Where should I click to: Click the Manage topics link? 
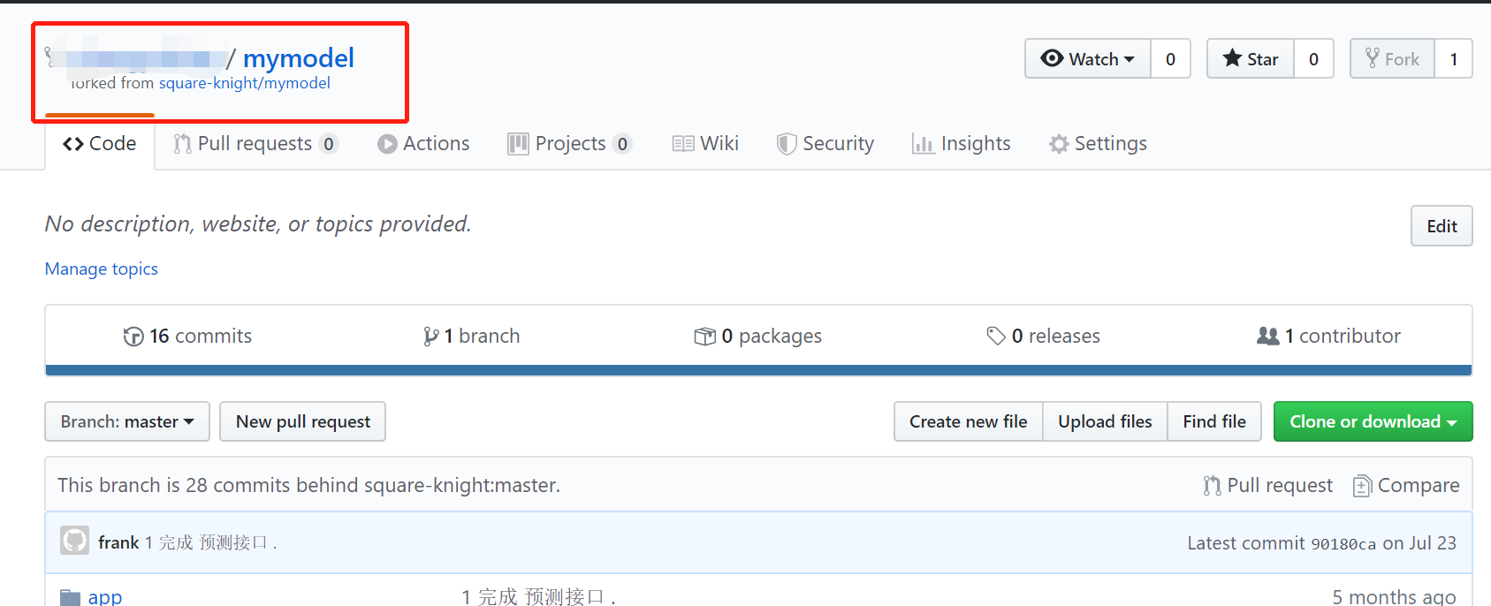(x=102, y=269)
